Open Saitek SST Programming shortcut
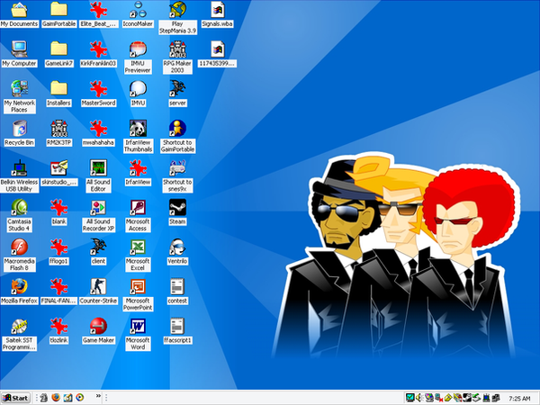This screenshot has height=405, width=540. (x=19, y=327)
